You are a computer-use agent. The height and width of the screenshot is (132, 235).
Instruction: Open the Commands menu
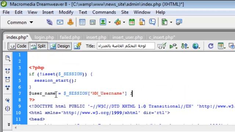(x=104, y=12)
